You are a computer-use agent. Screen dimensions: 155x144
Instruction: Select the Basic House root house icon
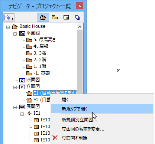coord(14,26)
